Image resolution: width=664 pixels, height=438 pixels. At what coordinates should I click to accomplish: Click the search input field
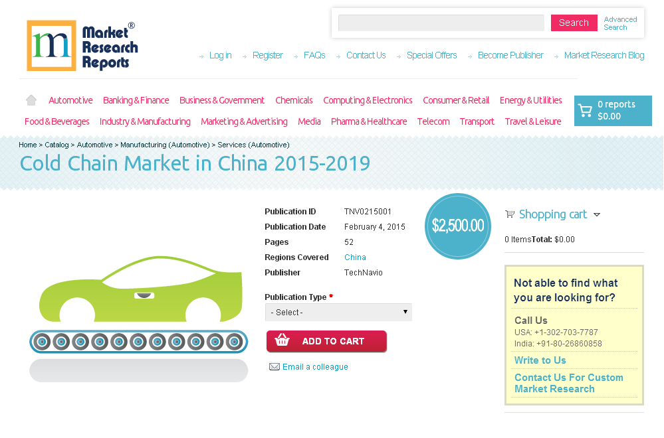coord(441,23)
